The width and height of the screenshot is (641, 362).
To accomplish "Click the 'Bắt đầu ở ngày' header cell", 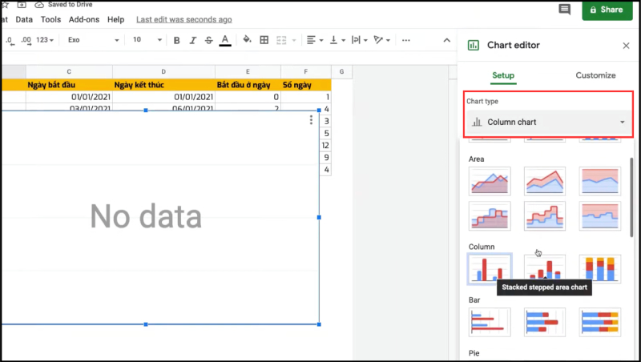I will coord(248,85).
